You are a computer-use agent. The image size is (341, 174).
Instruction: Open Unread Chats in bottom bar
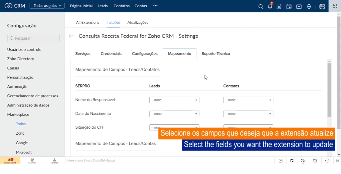[x=10, y=161]
